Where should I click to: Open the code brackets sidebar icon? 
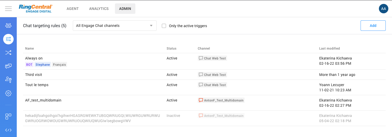[x=8, y=130]
